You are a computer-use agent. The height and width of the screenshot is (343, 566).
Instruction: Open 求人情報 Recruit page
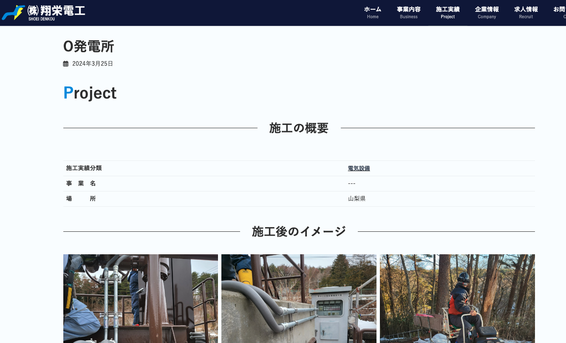(526, 12)
